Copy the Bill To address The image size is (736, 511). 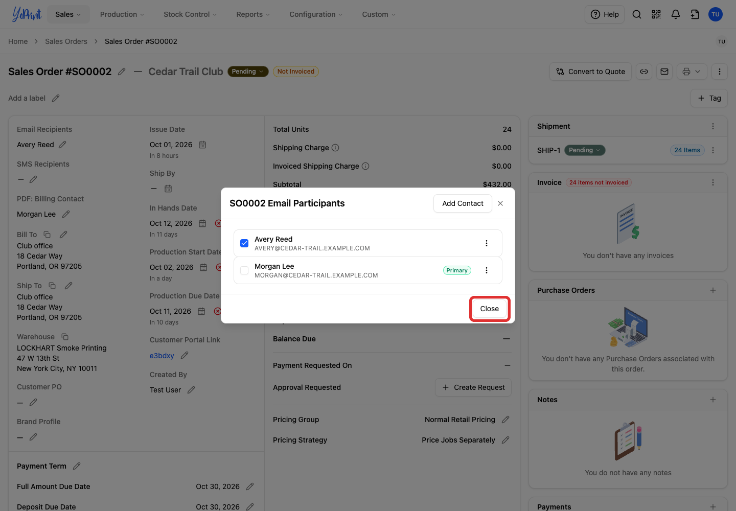click(47, 235)
